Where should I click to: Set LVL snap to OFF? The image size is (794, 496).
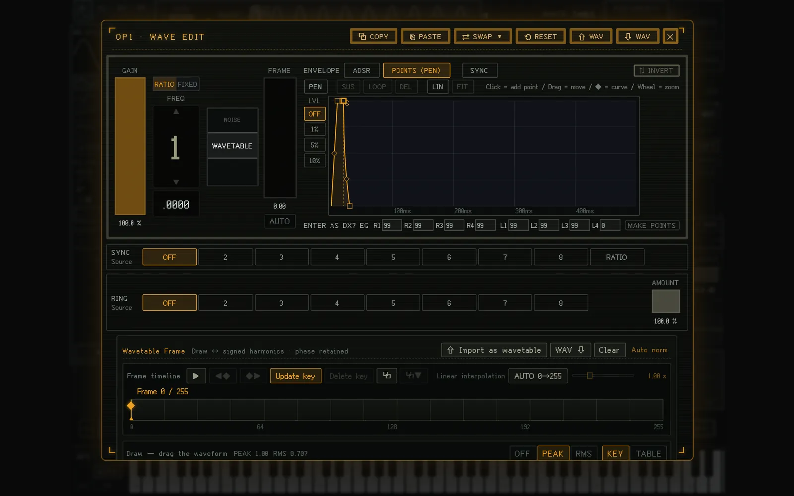[x=314, y=114]
